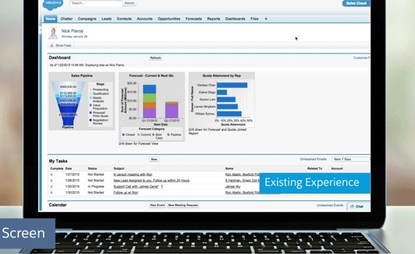
Task: Click the Subject column header in My Tasks
Action: click(119, 168)
